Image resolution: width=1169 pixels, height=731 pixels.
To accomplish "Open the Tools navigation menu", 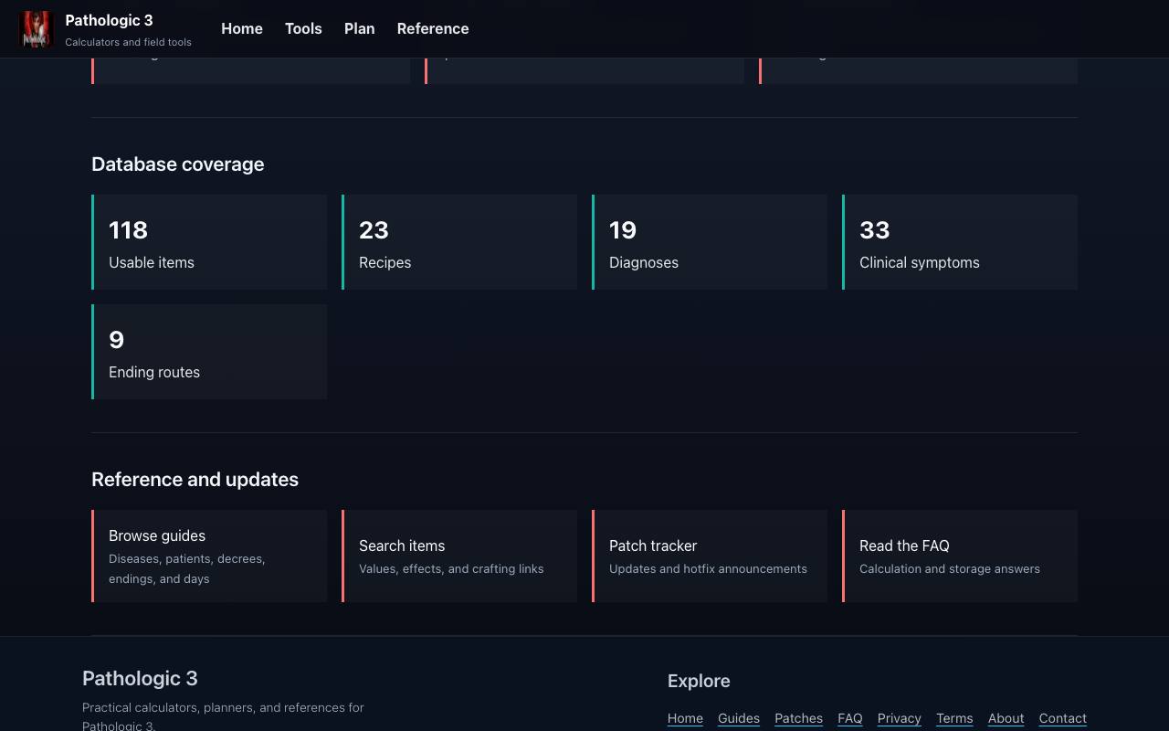I will pos(303,28).
